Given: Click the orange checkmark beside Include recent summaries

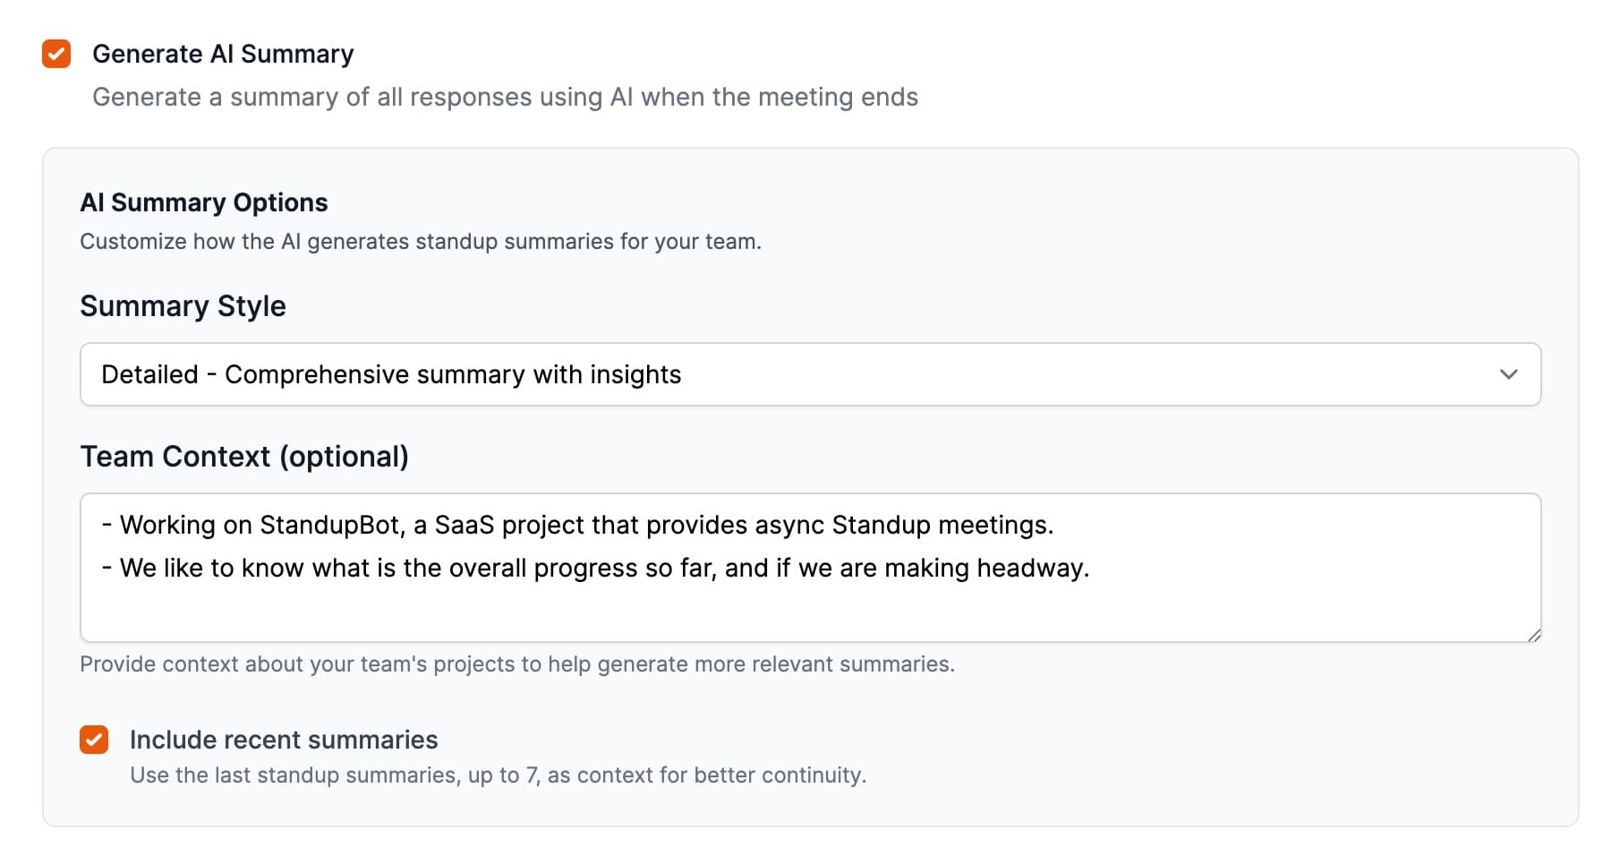Looking at the screenshot, I should click(x=94, y=740).
